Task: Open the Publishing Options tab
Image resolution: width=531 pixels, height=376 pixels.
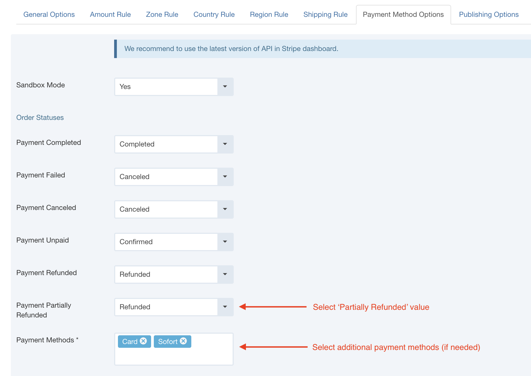Action: (x=489, y=14)
